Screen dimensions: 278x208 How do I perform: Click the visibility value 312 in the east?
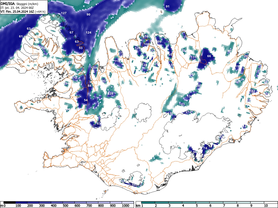(x=259, y=72)
